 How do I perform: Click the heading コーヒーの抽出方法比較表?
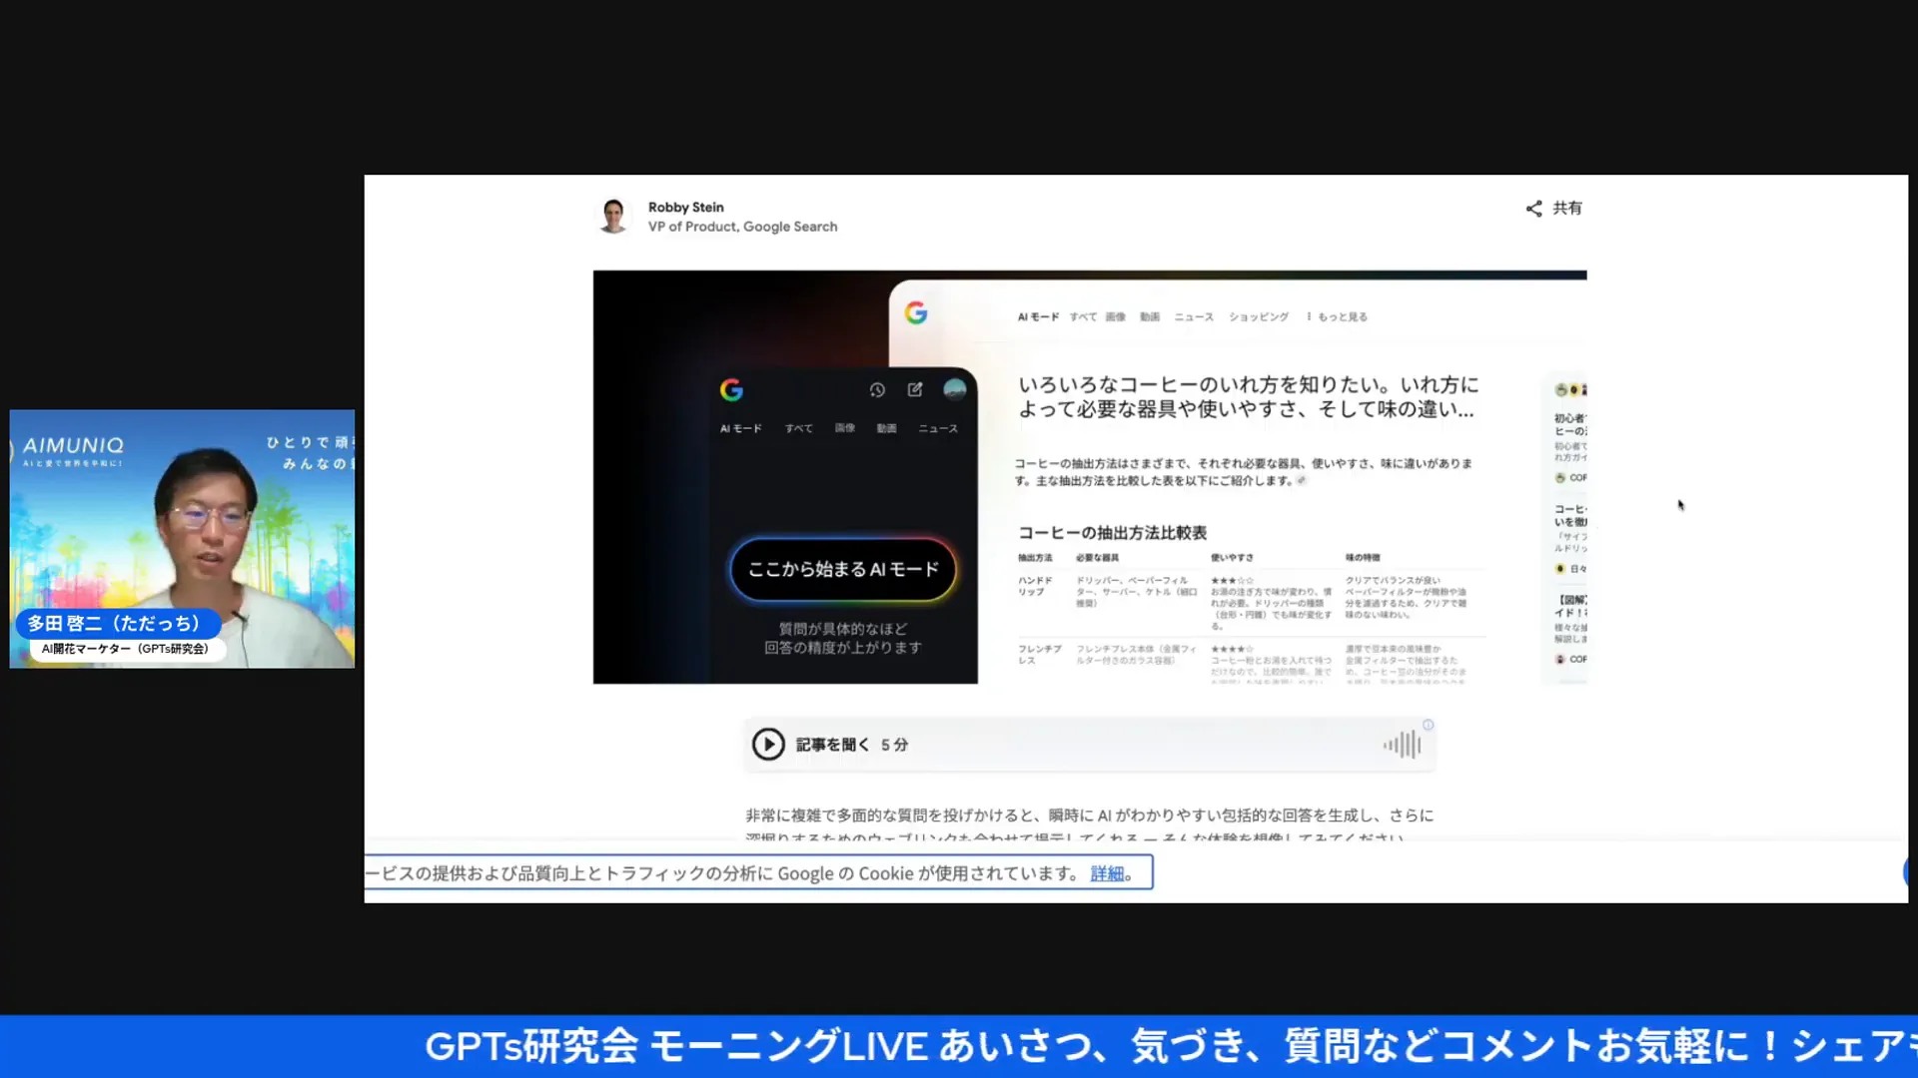[x=1113, y=533]
